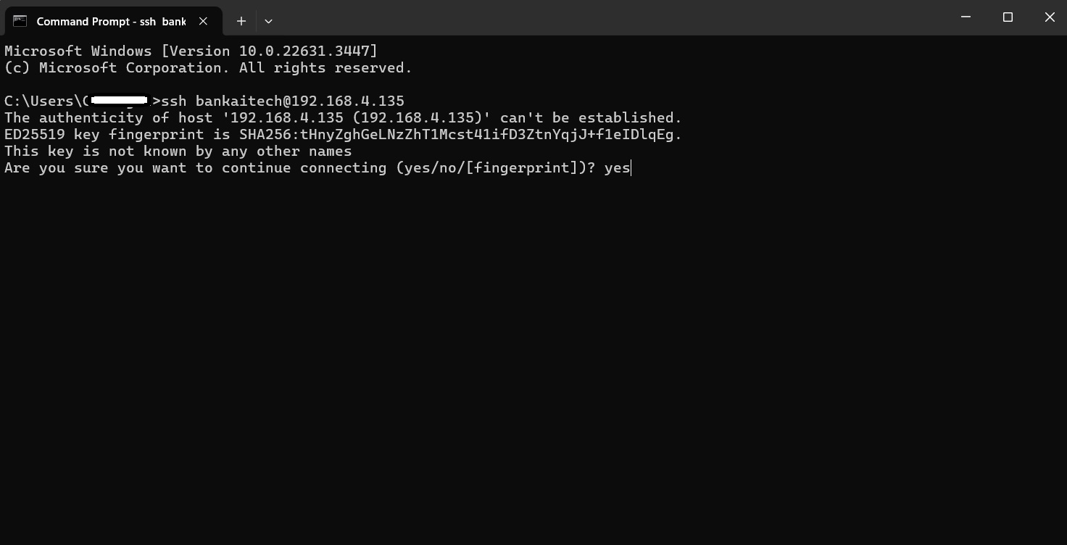Click the Command Prompt icon on the tab

20,21
